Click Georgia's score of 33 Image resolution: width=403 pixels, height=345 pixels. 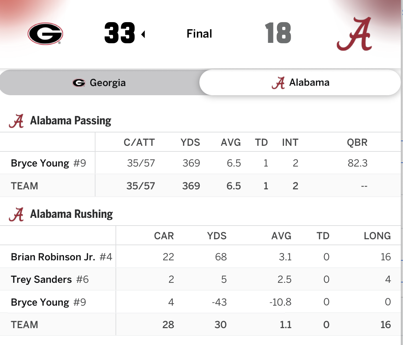[120, 33]
